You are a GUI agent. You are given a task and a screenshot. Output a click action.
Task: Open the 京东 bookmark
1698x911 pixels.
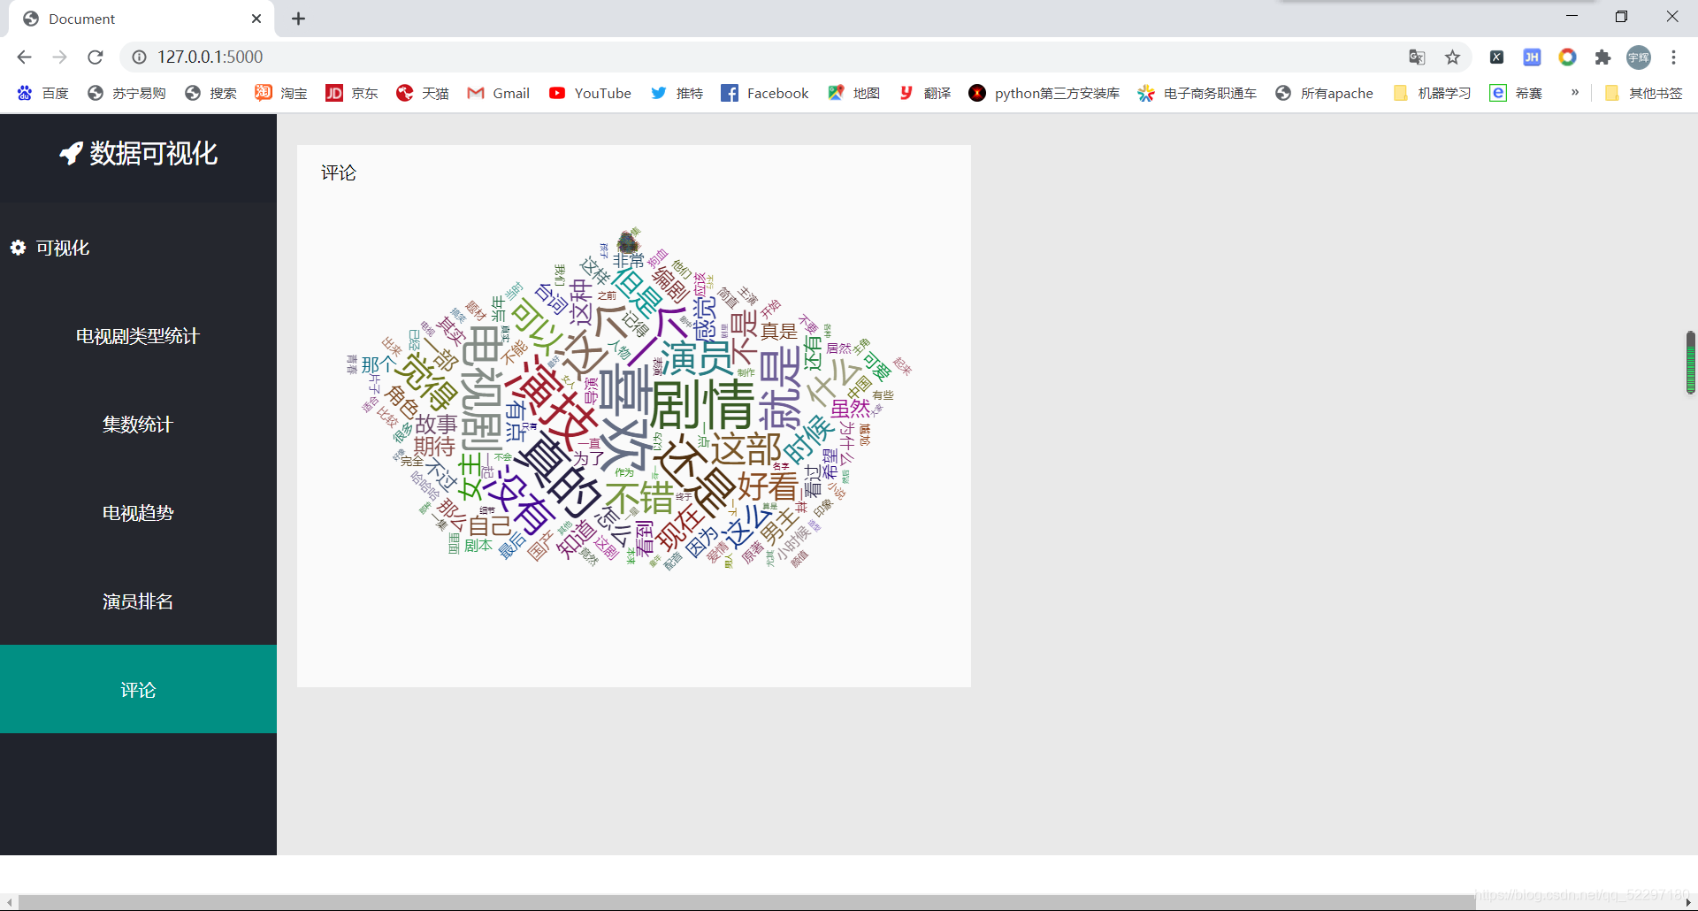click(x=351, y=93)
